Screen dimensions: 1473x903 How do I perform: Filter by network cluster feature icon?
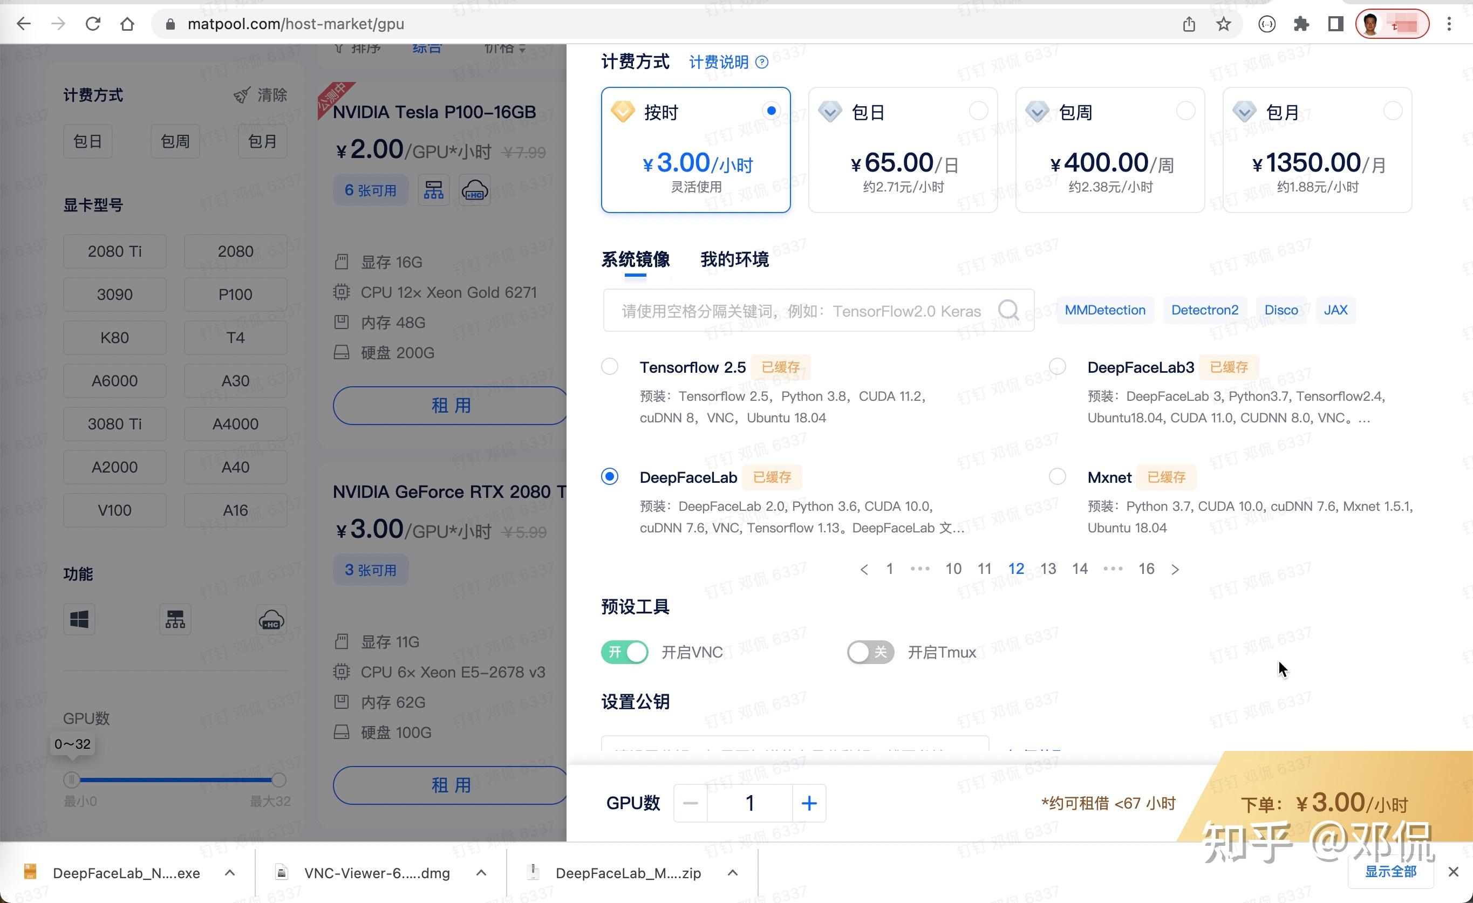click(x=175, y=619)
